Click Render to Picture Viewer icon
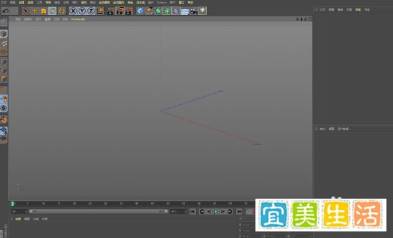 click(x=120, y=11)
